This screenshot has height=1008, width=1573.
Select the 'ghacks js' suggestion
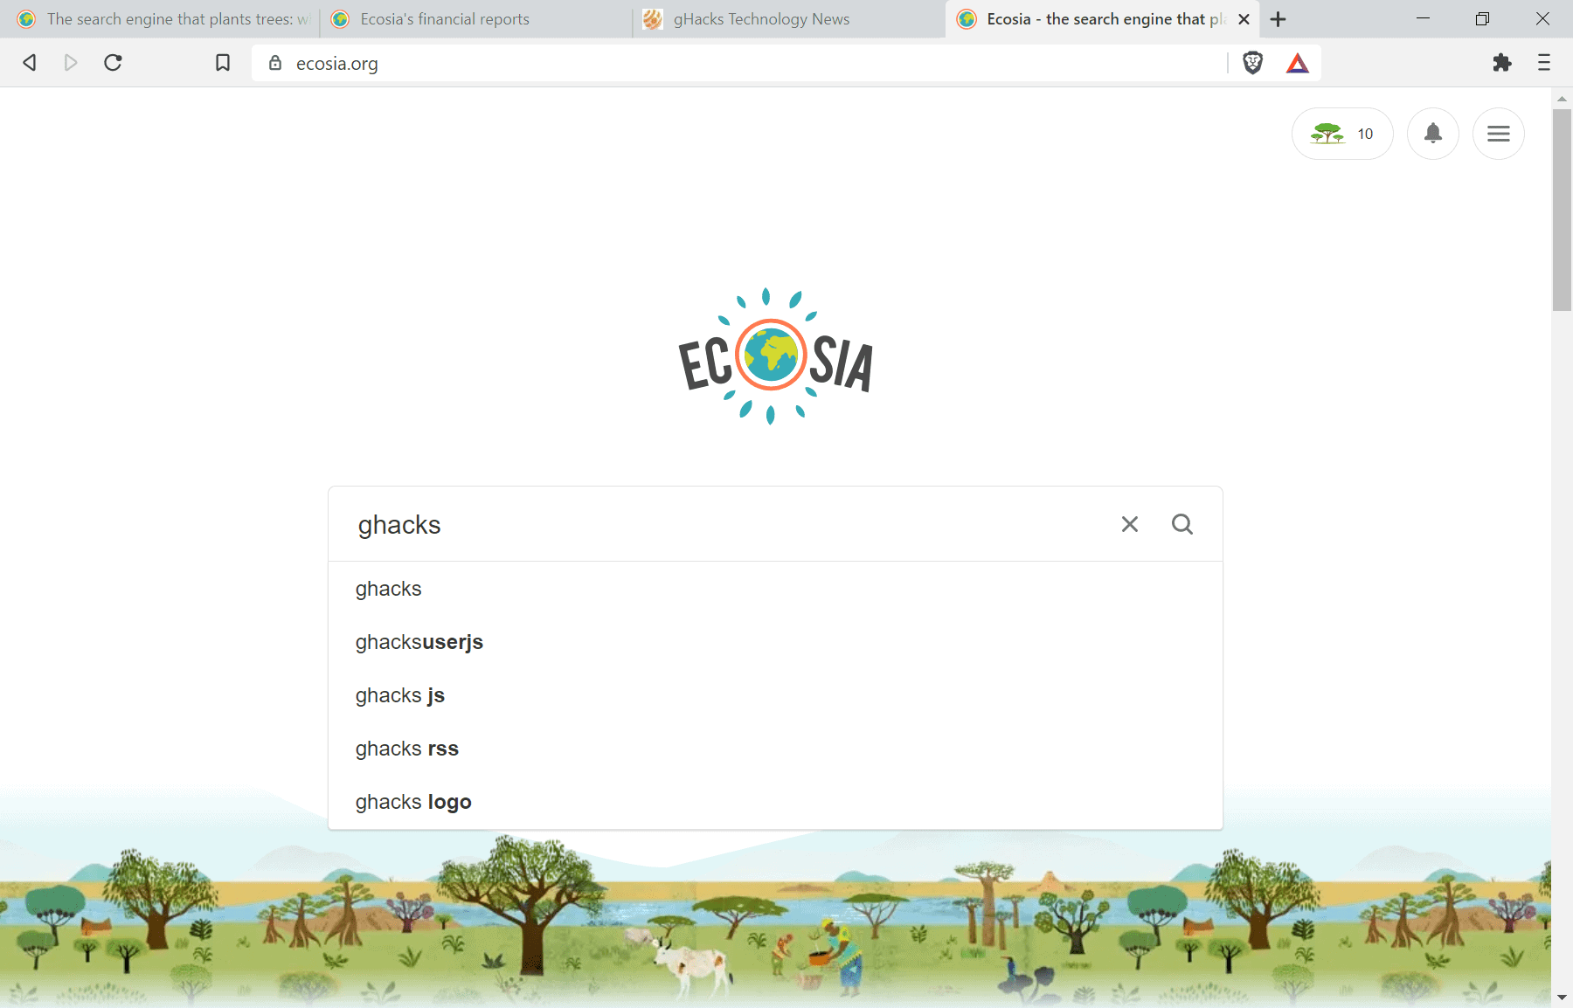pos(775,695)
